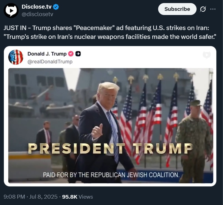
Task: Click Donald J. Trump's flag-face profile picture
Action: coord(16,57)
